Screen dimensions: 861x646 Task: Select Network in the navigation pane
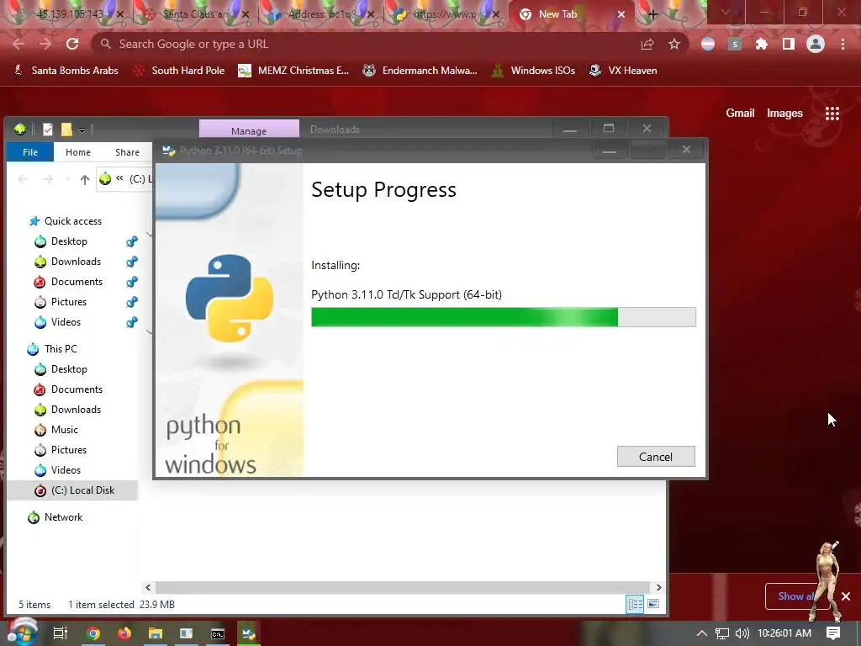(63, 517)
